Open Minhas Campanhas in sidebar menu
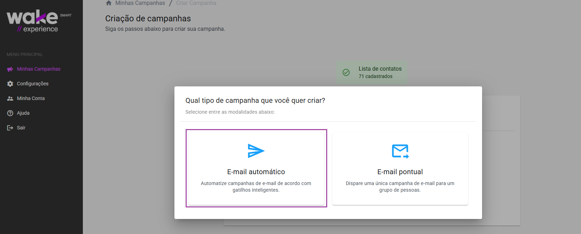This screenshot has width=581, height=234. coord(38,69)
